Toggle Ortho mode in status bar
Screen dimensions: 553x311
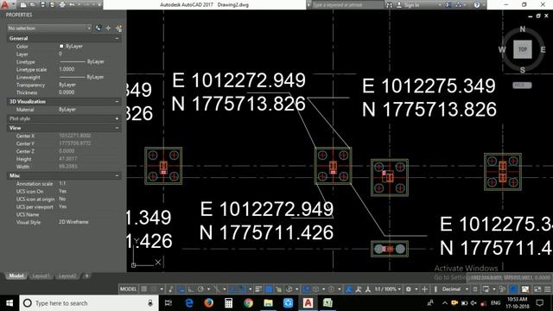(x=191, y=289)
